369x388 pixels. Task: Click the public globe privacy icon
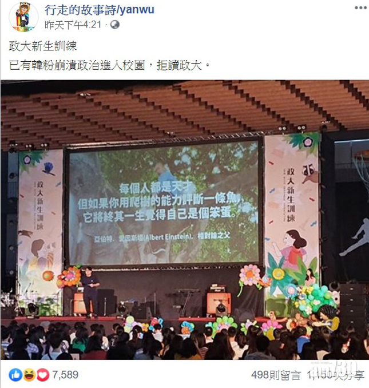pos(115,25)
